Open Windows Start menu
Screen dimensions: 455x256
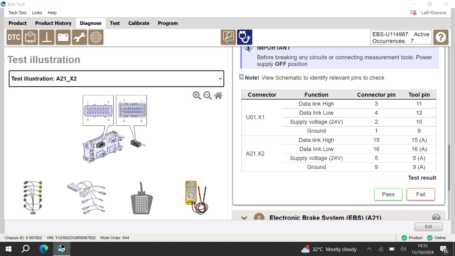9,249
